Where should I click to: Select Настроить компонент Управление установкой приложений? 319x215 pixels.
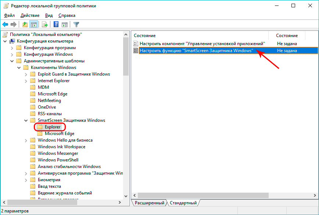tap(202, 43)
